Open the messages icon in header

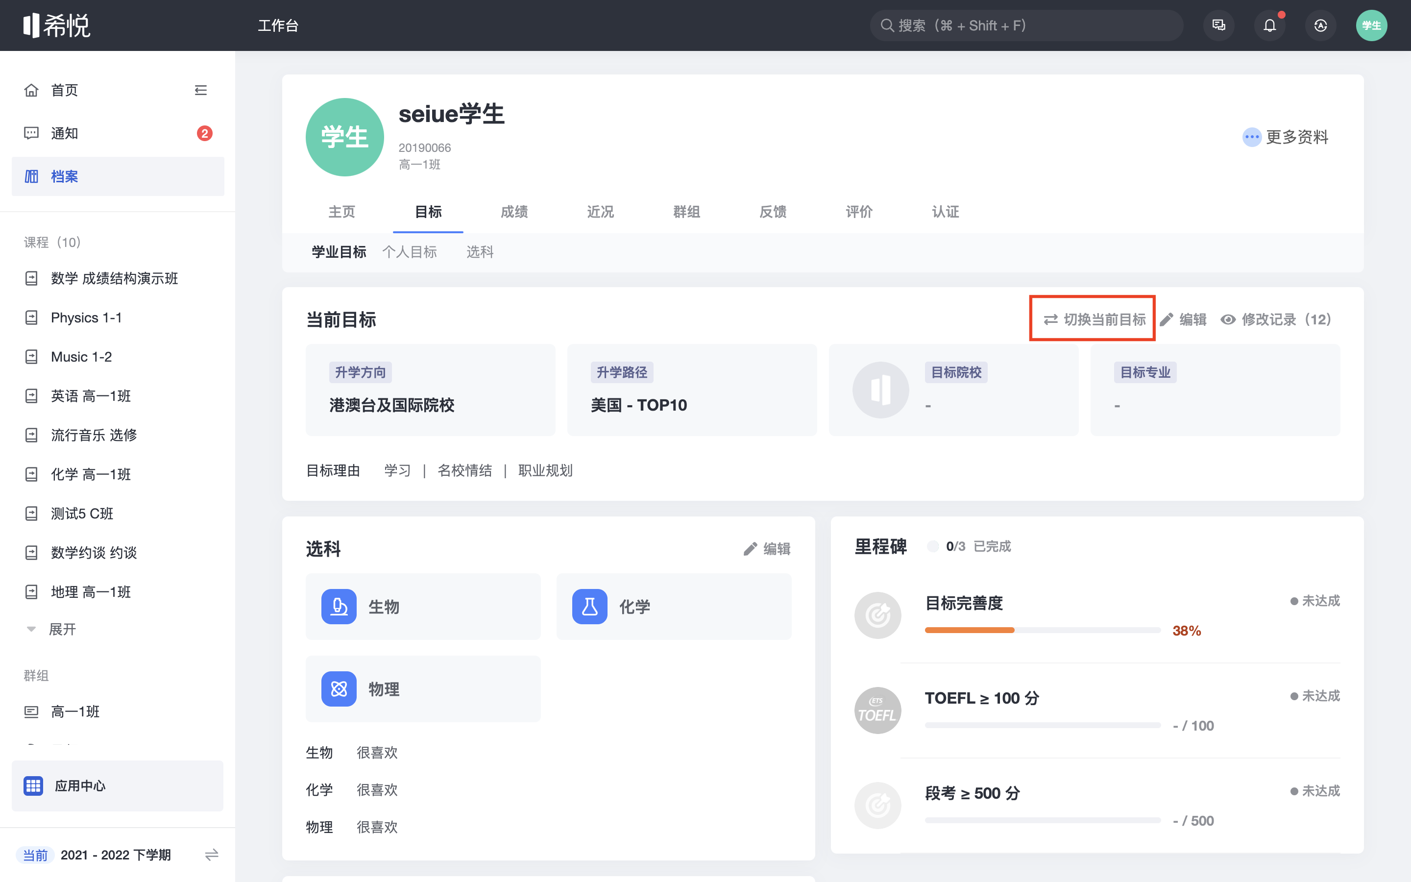1218,25
